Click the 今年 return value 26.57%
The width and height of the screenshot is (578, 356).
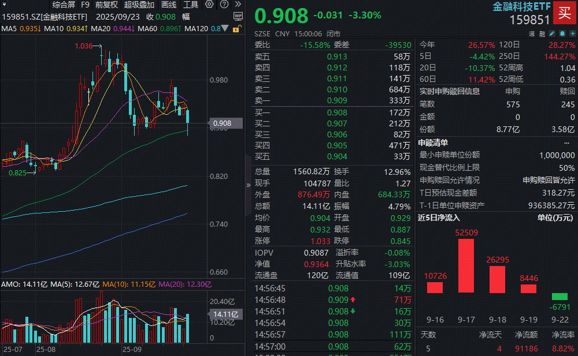[481, 45]
